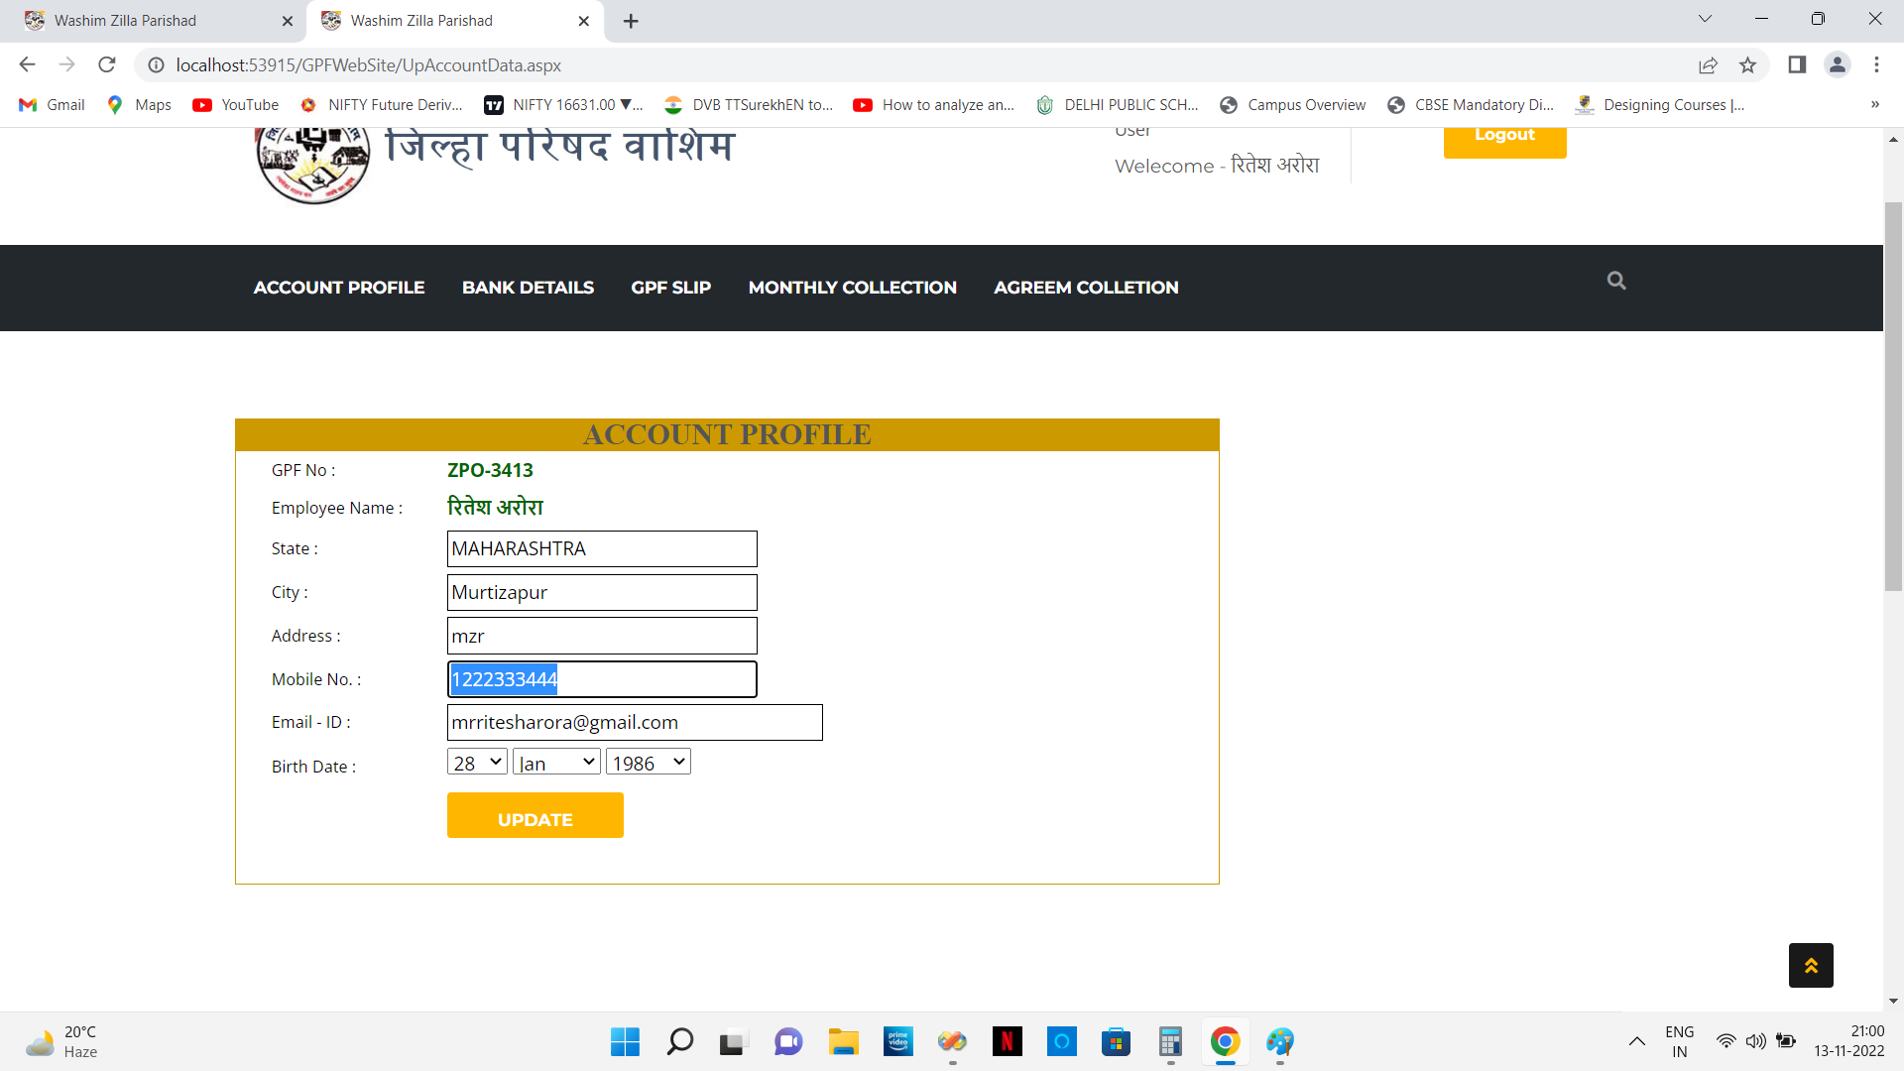Click the page vertical scrollbar thumb

[1893, 397]
